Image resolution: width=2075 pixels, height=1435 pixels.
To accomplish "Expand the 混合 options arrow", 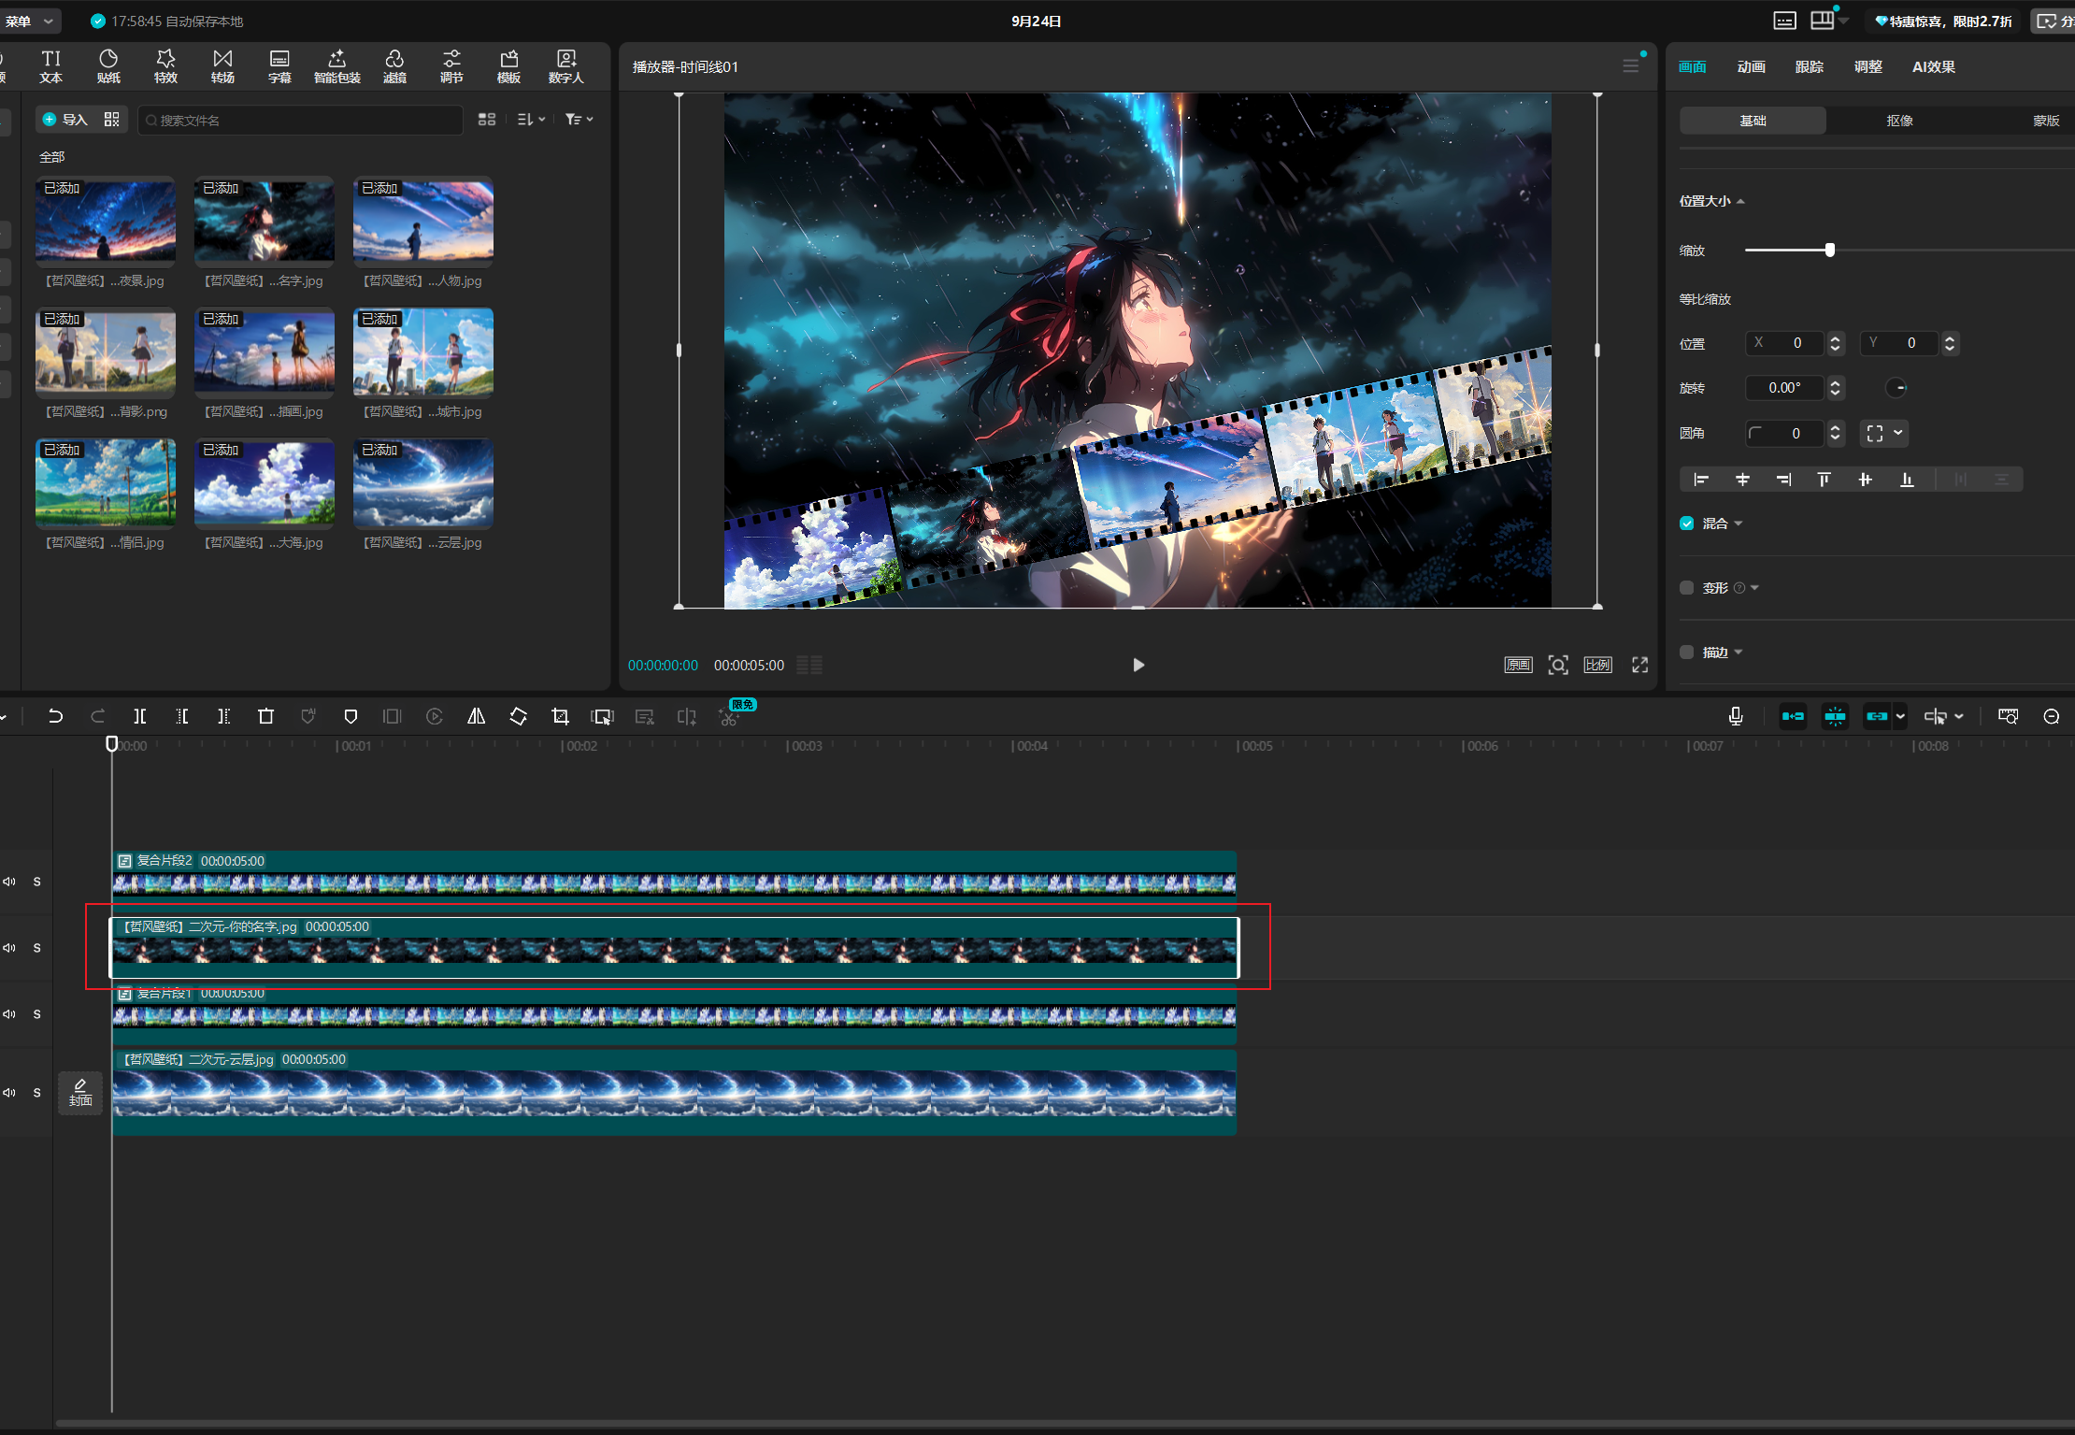I will (x=1738, y=524).
